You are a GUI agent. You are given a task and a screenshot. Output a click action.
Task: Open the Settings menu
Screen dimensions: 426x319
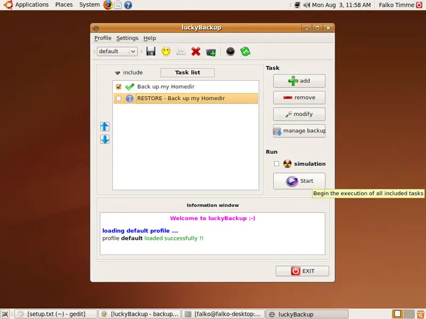[127, 38]
